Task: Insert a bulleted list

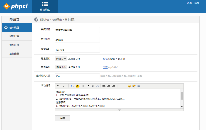Action: click(123, 86)
